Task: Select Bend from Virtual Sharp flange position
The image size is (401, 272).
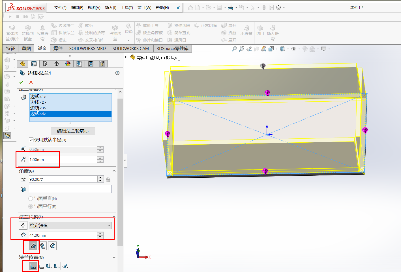Action: (57, 266)
